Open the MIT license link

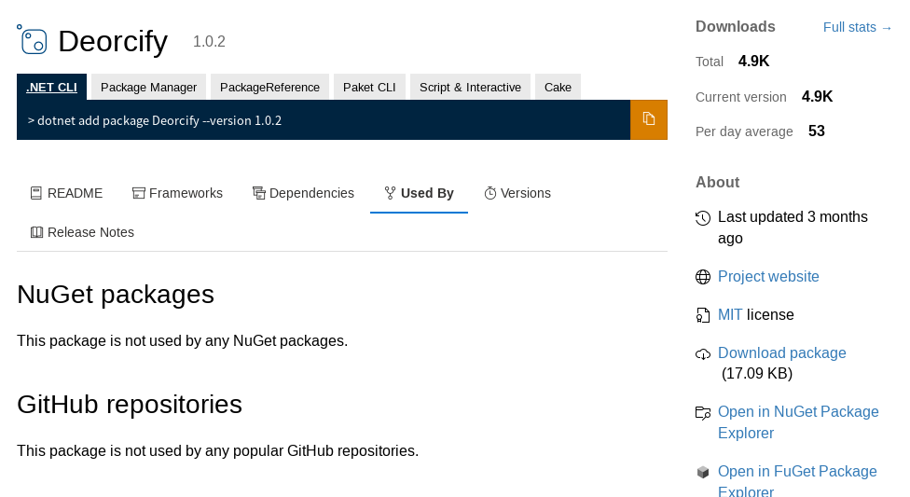729,314
